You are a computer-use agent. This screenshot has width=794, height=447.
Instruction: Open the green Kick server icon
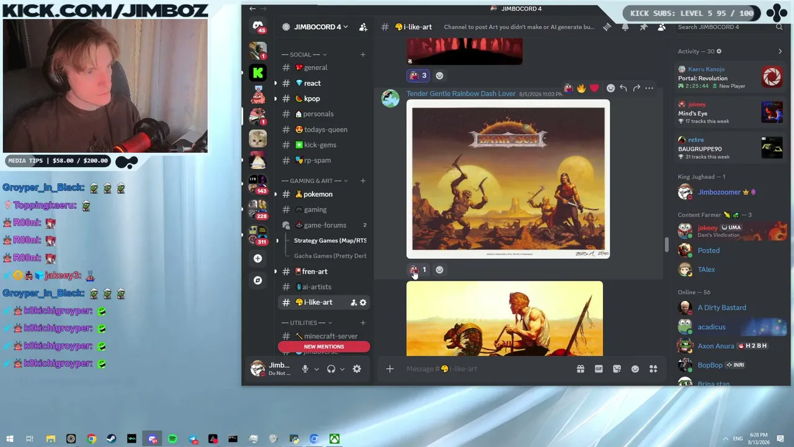(258, 73)
